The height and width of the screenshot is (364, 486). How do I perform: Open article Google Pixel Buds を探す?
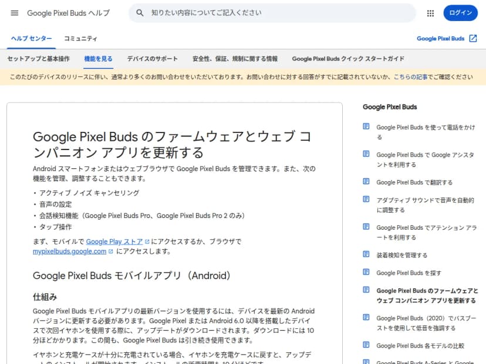pos(409,273)
